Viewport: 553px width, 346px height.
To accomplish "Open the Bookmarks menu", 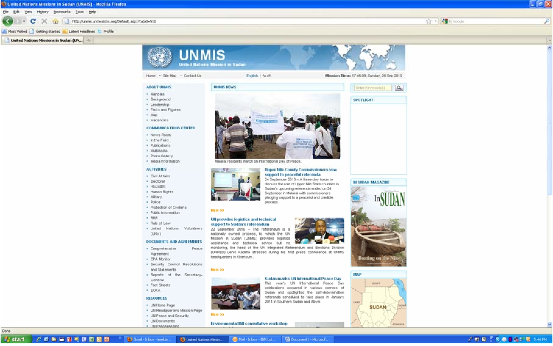I will click(62, 12).
